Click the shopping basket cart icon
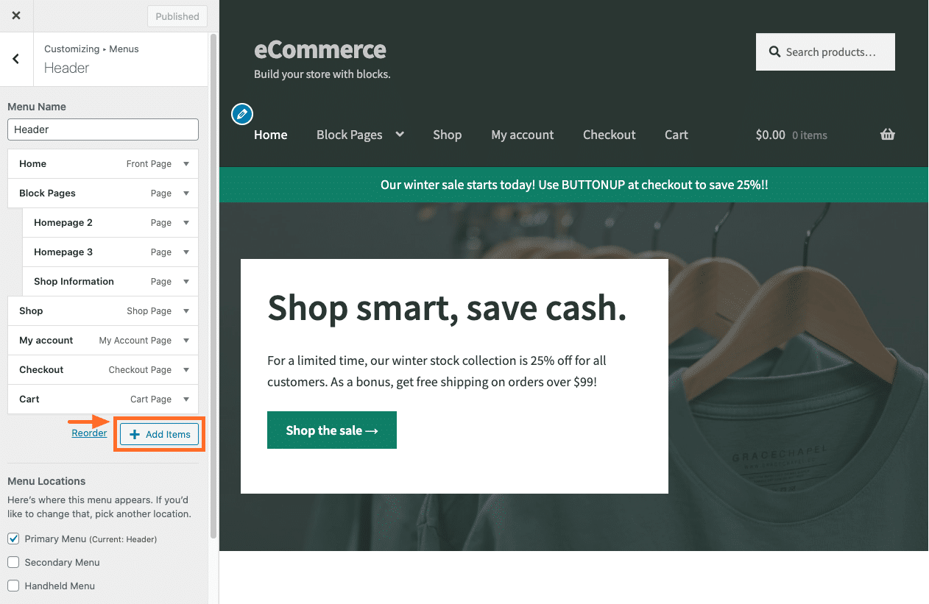The width and height of the screenshot is (929, 604). pyautogui.click(x=887, y=135)
